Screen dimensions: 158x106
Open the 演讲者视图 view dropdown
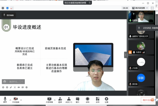pos(140,8)
